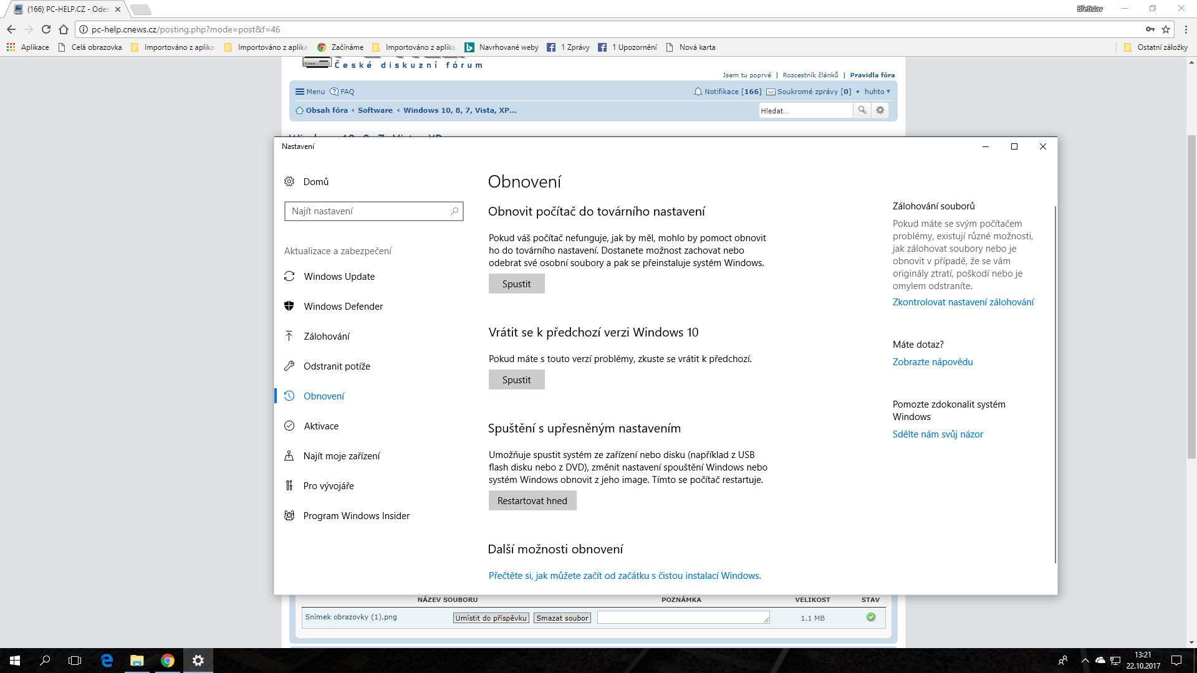Open Windows Update settings

coord(339,276)
